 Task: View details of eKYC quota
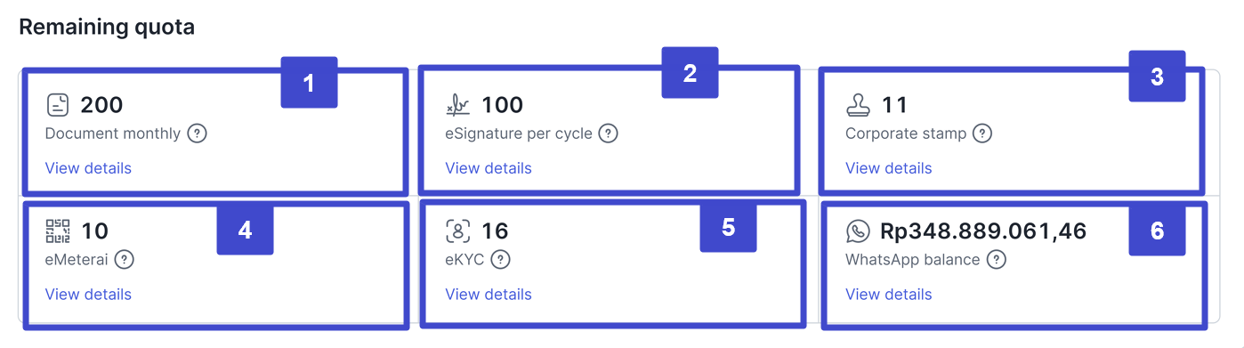pyautogui.click(x=489, y=295)
